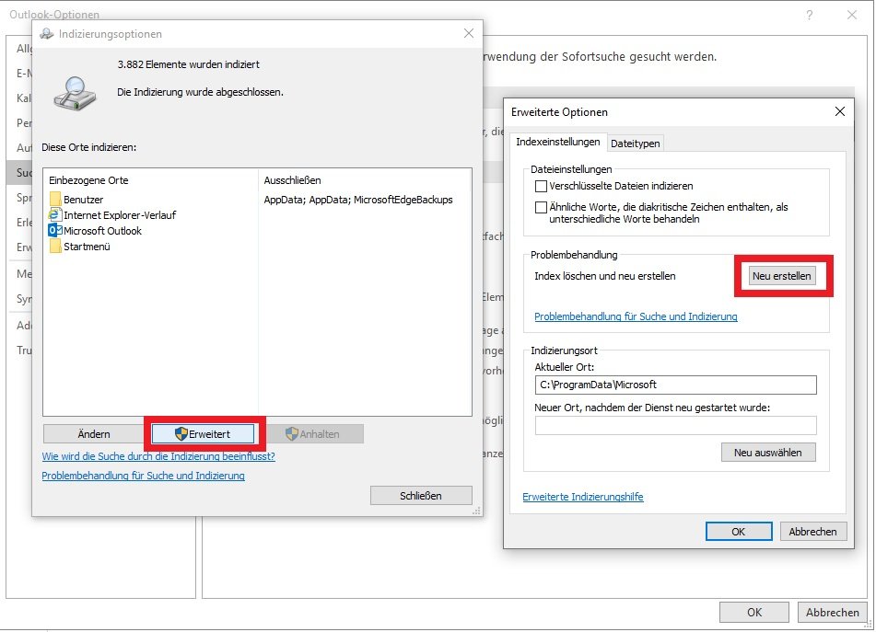
Task: Open the Outlook-Optionen help question mark
Action: coord(809,15)
